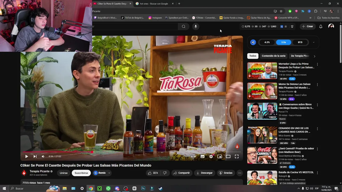342x192 pixels.
Task: Enable miniplayer mode
Action: [x=220, y=157]
